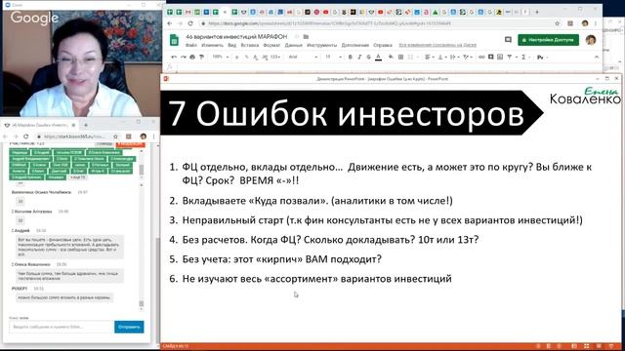Star the 46 вариантов инвестиций document
The width and height of the screenshot is (625, 351).
[297, 37]
